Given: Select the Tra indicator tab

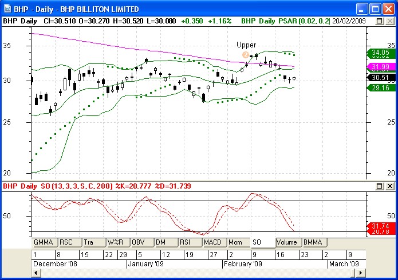Looking at the screenshot, I should [93, 242].
